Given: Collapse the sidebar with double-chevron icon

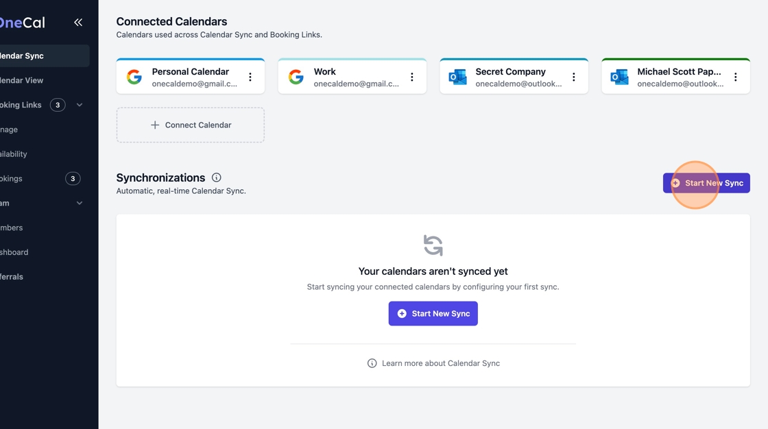Looking at the screenshot, I should coord(78,23).
